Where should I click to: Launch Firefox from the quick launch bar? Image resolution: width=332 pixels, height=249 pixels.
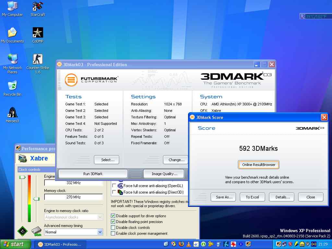click(181, 244)
